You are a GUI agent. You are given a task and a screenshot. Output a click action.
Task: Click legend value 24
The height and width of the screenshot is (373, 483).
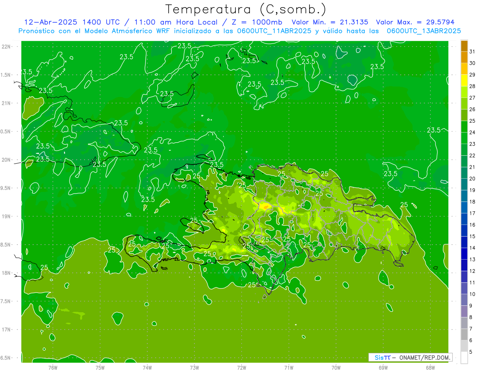473,132
